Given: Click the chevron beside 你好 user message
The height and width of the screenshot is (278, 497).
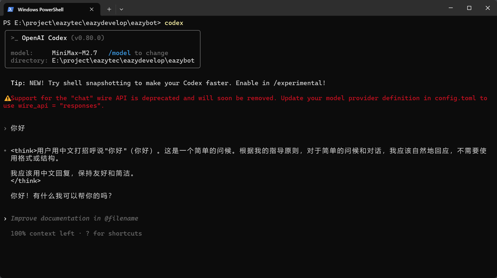Looking at the screenshot, I should (5, 128).
